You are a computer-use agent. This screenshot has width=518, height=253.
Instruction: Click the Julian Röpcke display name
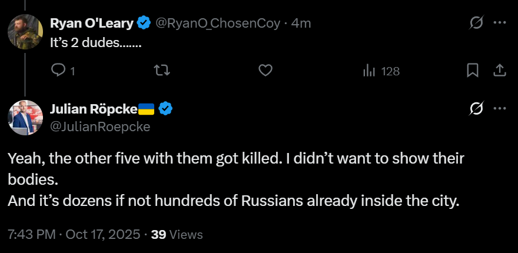pyautogui.click(x=94, y=109)
